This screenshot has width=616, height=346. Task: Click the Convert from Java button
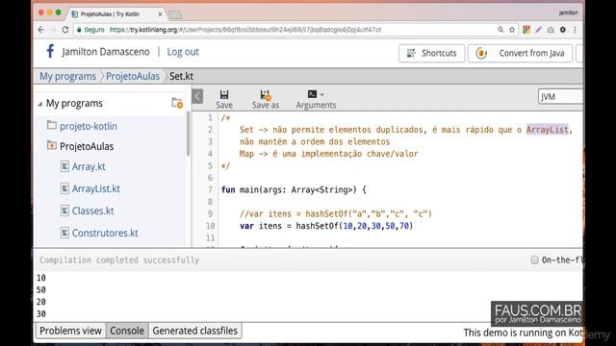pyautogui.click(x=520, y=53)
